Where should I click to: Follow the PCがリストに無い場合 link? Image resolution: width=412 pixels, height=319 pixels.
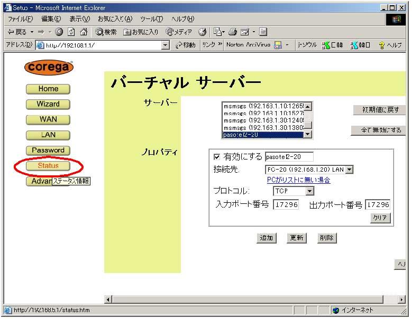(298, 180)
